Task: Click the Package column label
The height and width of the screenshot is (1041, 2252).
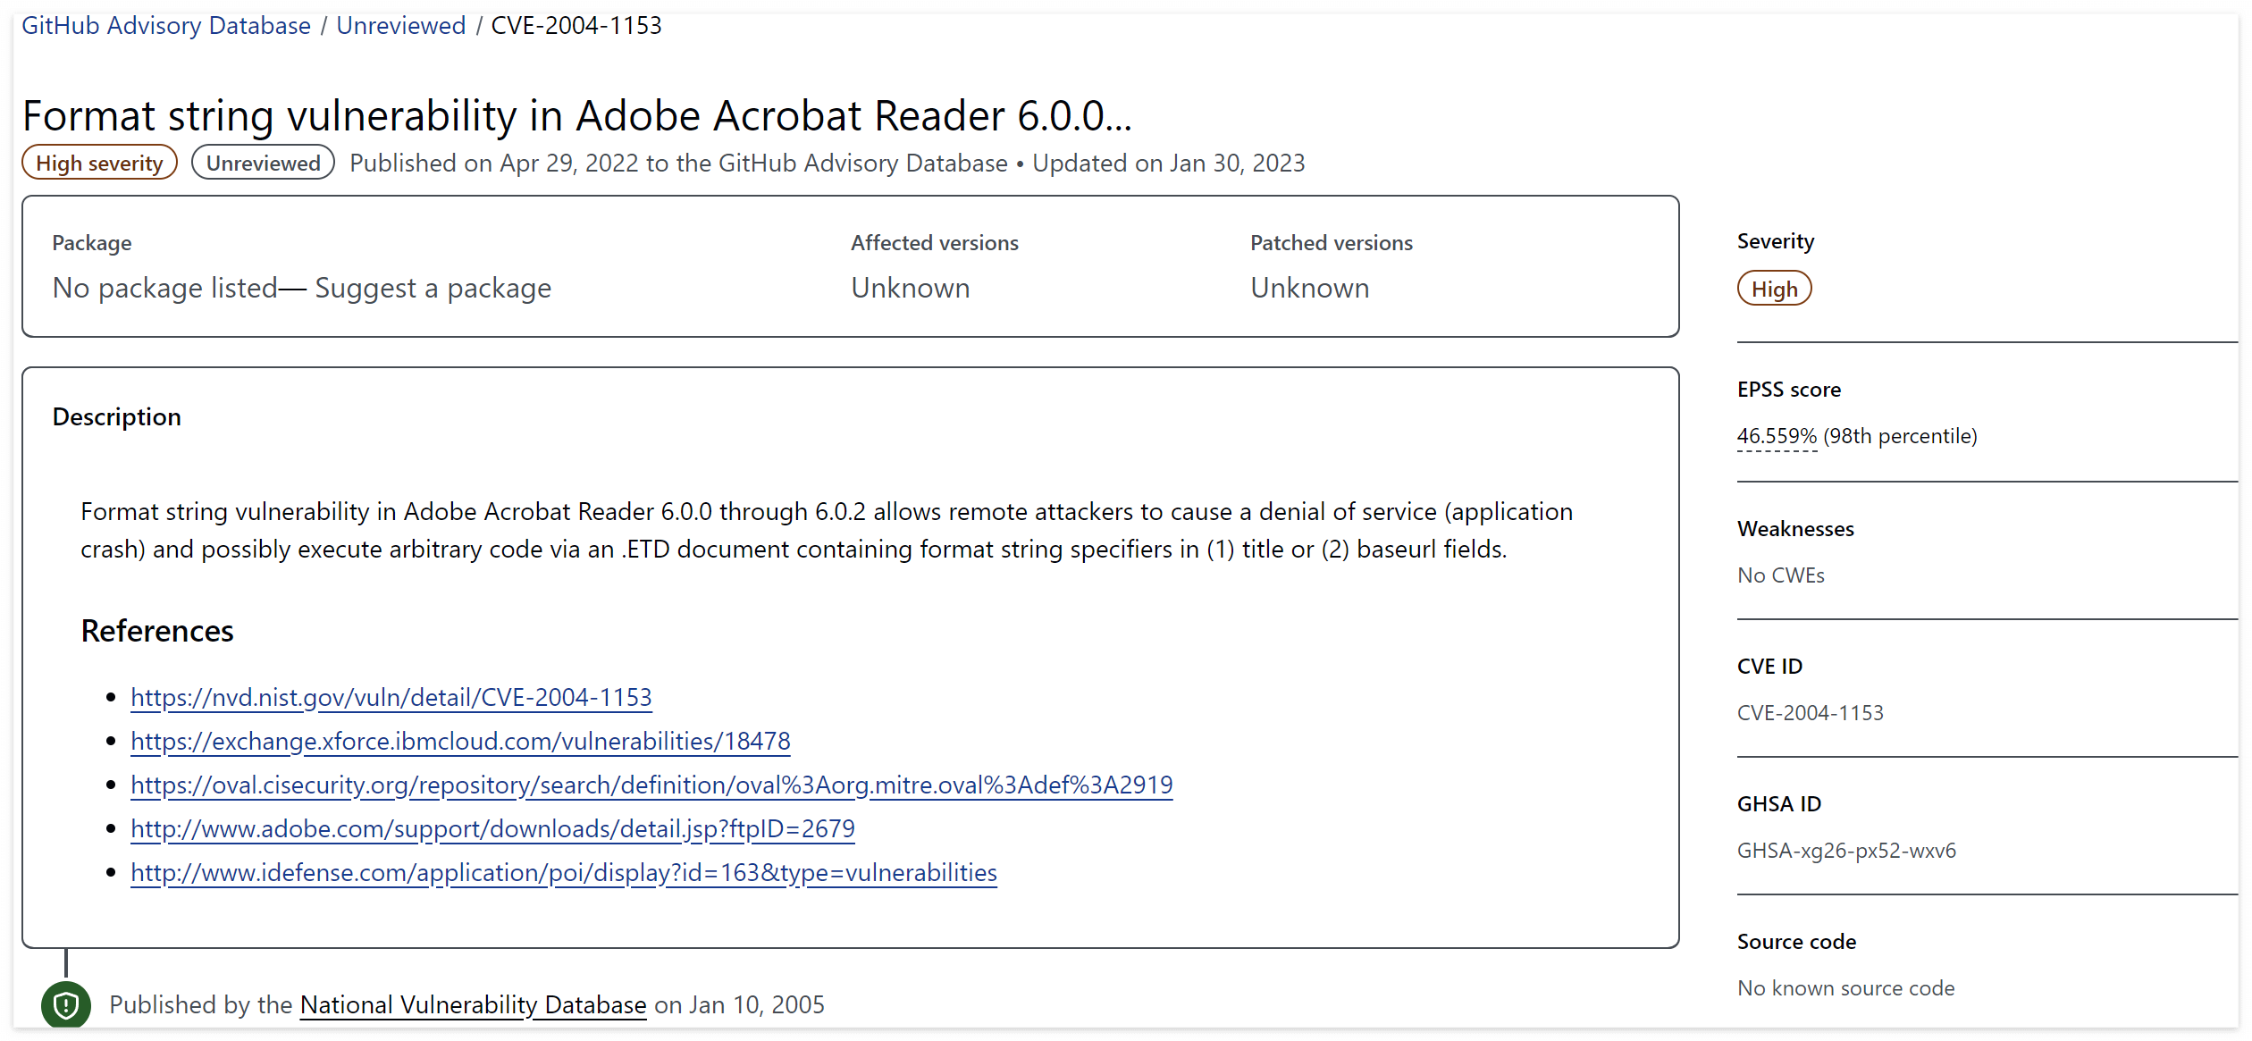Action: 91,243
